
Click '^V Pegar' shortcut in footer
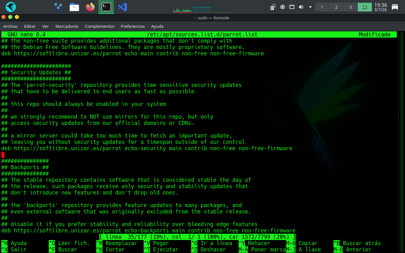[156, 243]
